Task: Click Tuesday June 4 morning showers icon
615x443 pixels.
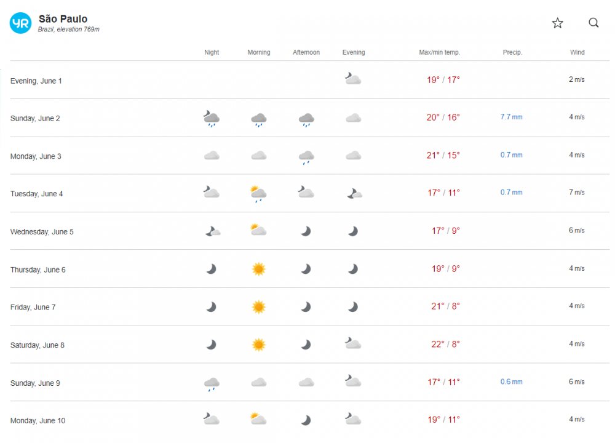Action: (x=259, y=194)
